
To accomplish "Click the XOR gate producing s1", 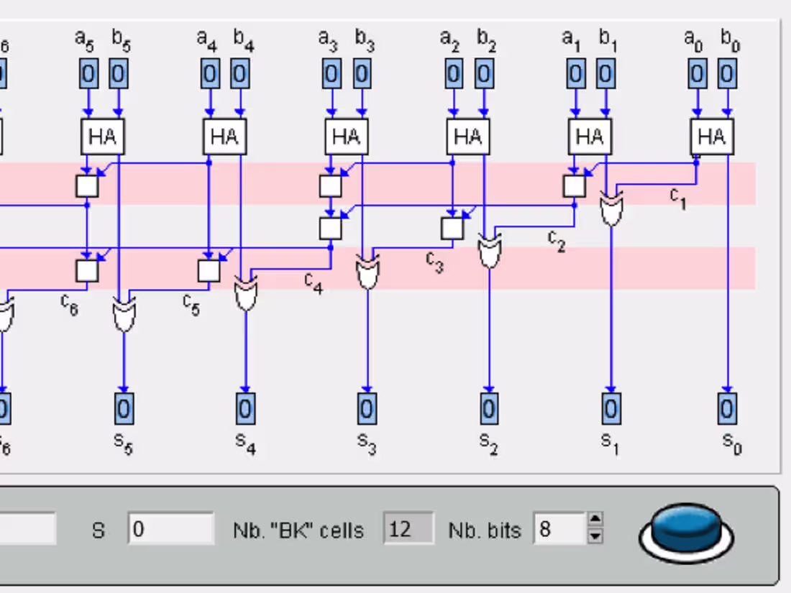I will [x=611, y=208].
